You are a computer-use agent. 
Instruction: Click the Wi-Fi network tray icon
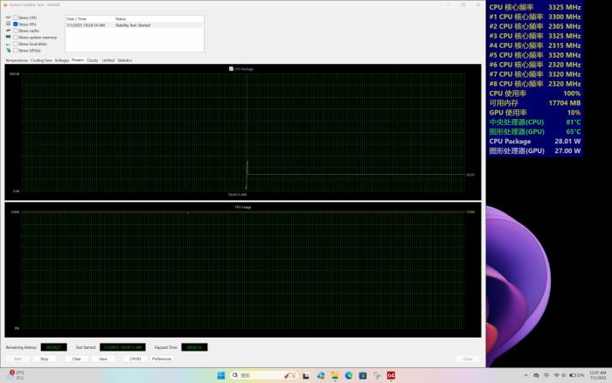tap(556, 375)
